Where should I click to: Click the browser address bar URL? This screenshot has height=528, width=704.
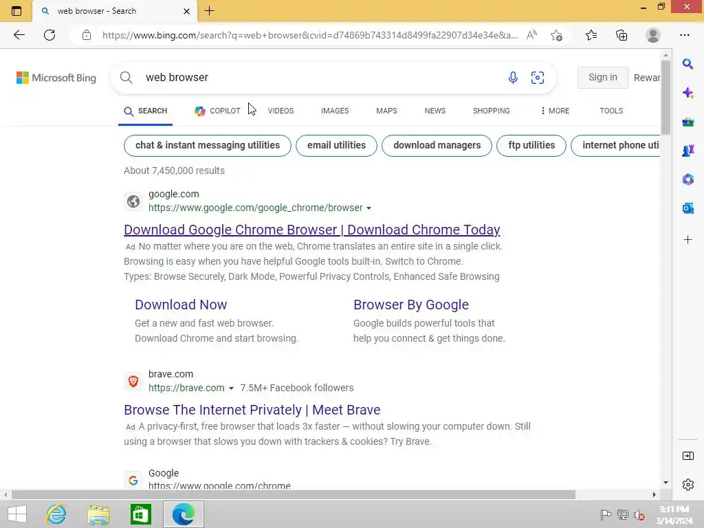pos(310,35)
